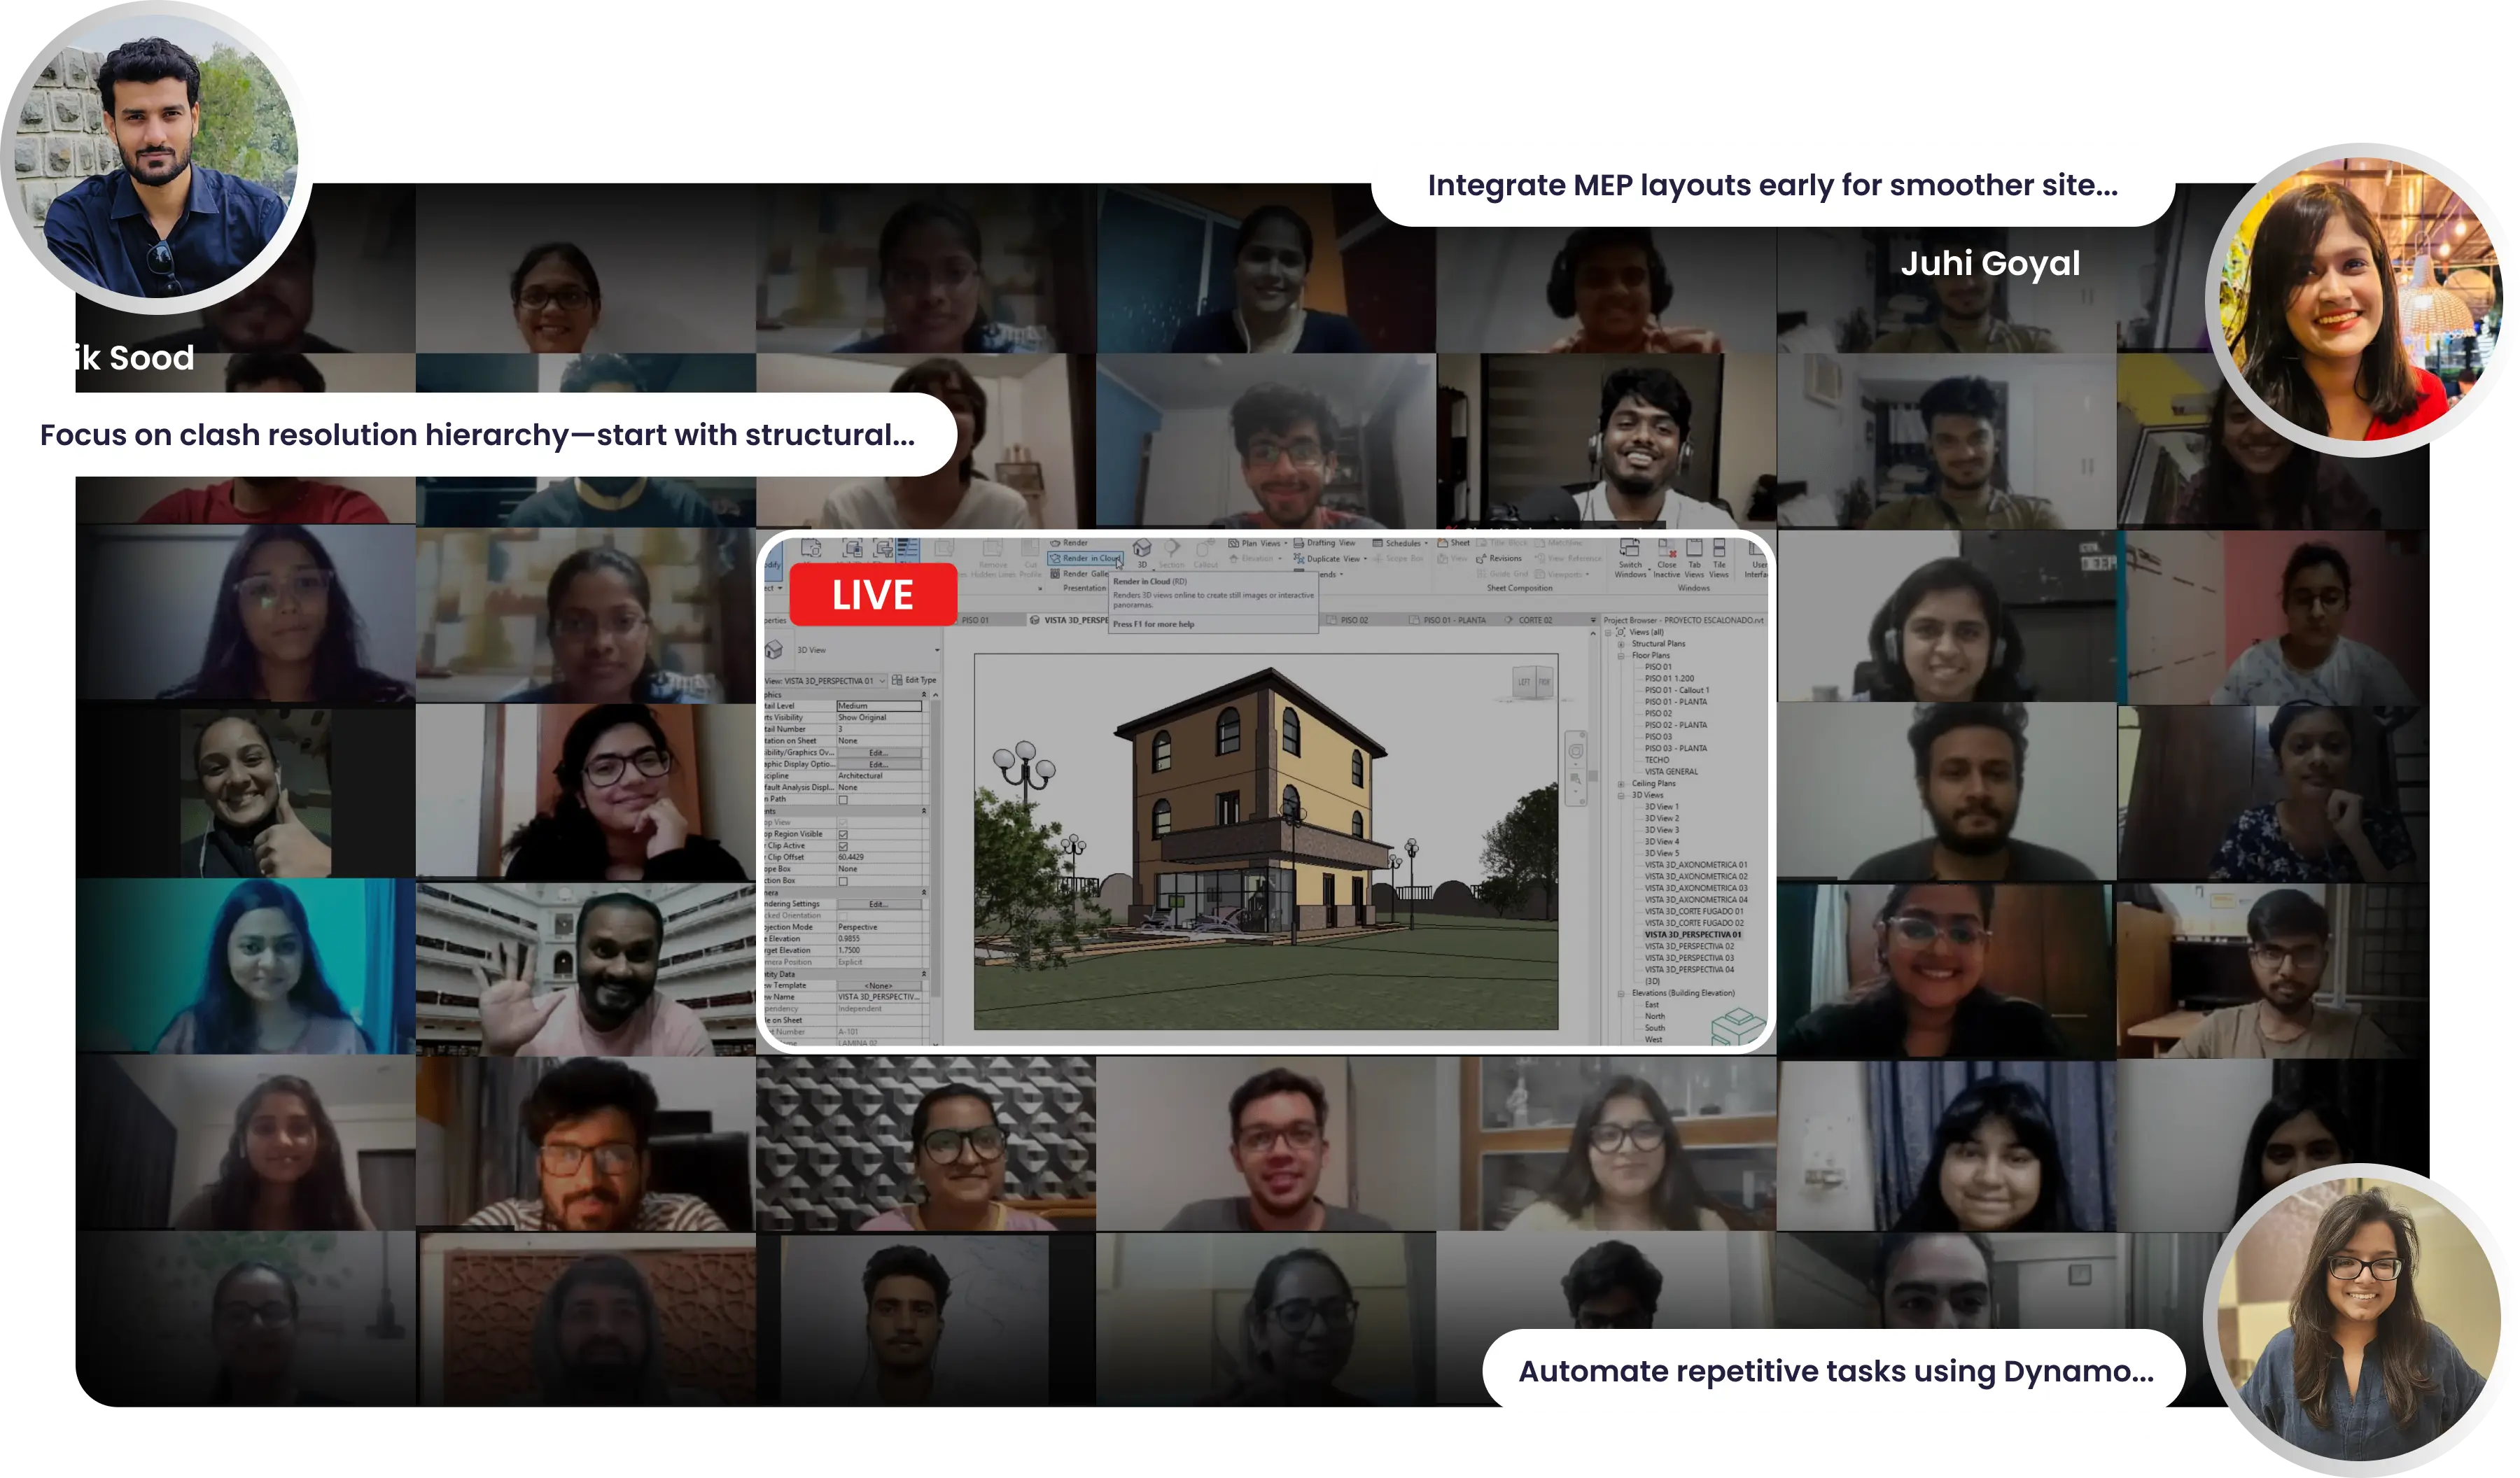
Task: Open the Plan Views dropdown
Action: (x=1259, y=543)
